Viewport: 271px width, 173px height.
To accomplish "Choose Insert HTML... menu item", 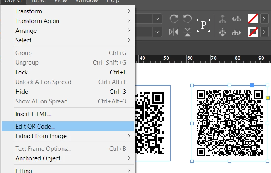I will pyautogui.click(x=68, y=114).
